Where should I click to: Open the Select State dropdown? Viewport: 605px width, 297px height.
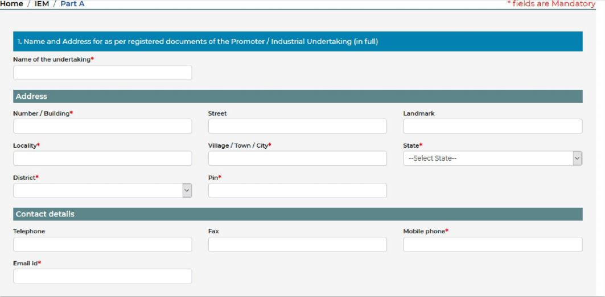coord(488,158)
